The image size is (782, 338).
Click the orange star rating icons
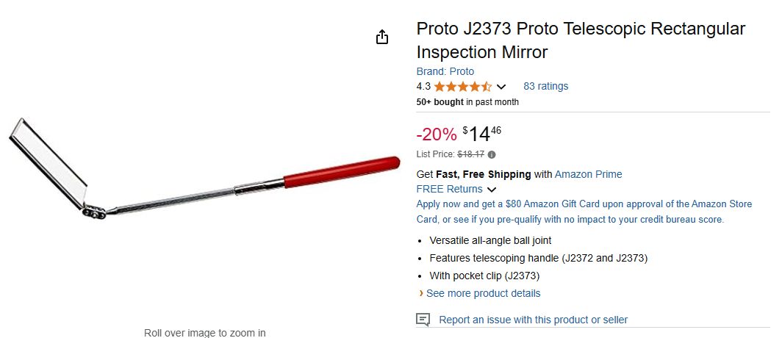tap(463, 87)
